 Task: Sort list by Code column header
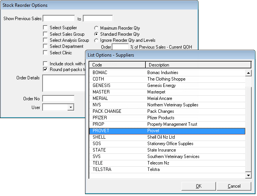[x=117, y=65]
